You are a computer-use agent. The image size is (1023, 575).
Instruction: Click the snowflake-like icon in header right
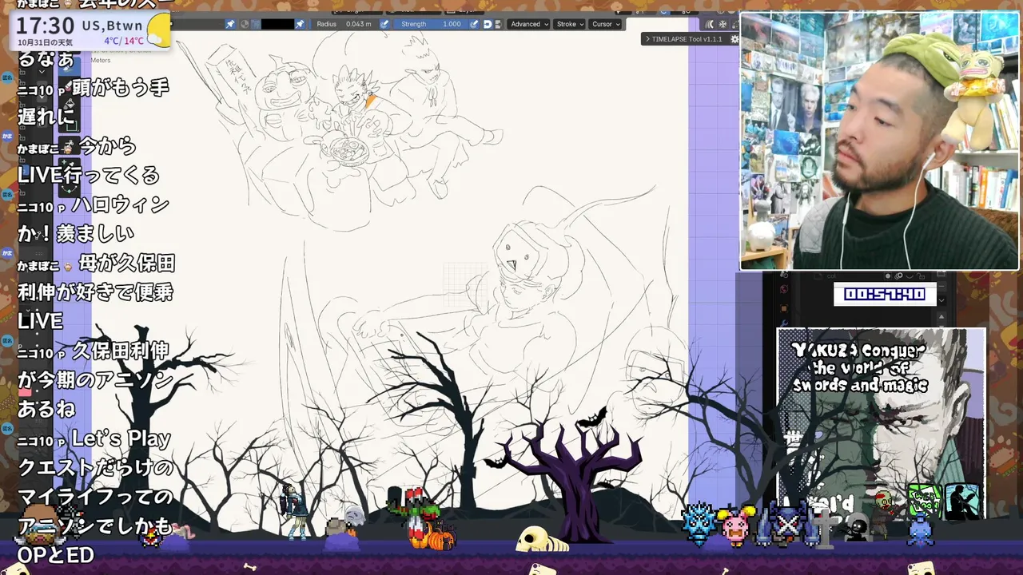tap(722, 24)
